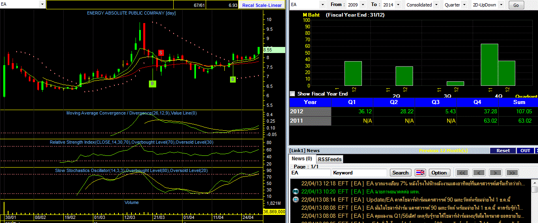Select the Q4 2012 bar in the chart
Image resolution: width=538 pixels, height=223 pixels.
tap(506, 73)
